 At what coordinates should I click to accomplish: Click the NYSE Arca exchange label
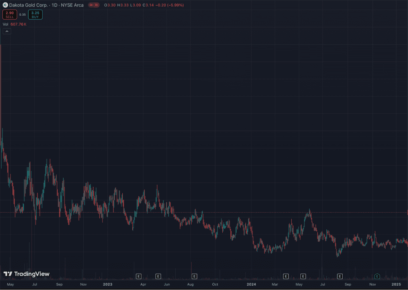[x=73, y=5]
